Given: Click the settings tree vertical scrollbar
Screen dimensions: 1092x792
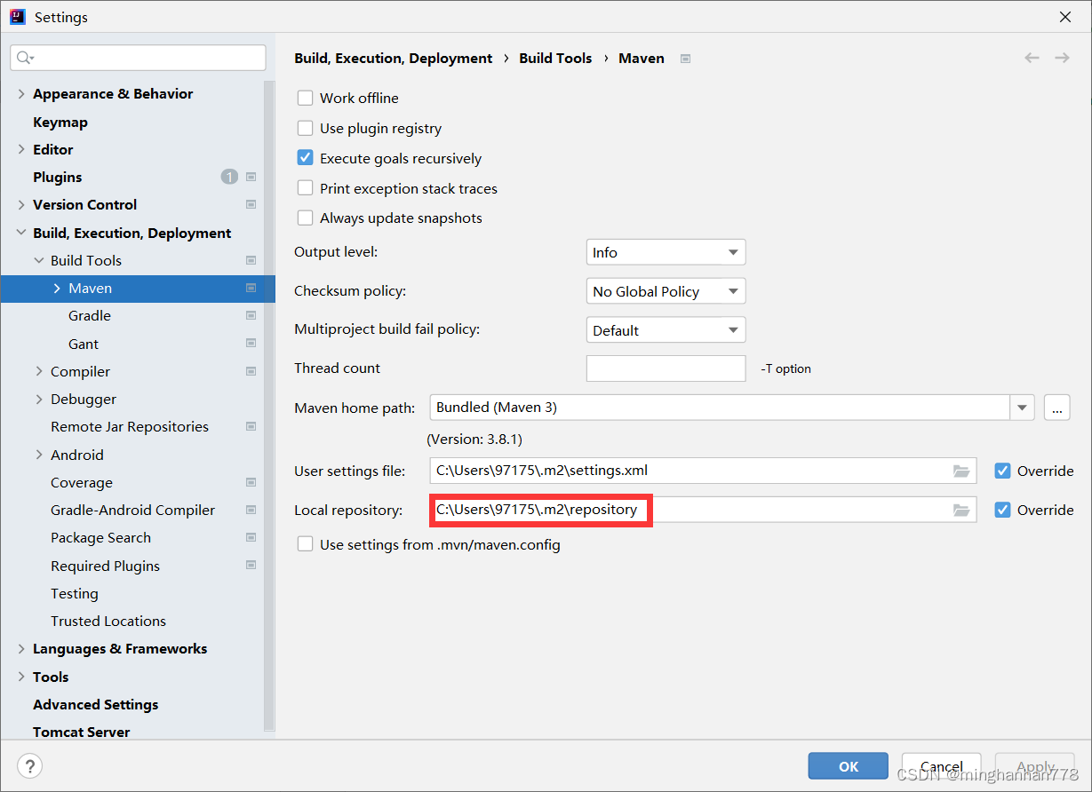Looking at the screenshot, I should pos(269,406).
